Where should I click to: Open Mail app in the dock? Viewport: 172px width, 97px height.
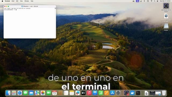point(31,93)
